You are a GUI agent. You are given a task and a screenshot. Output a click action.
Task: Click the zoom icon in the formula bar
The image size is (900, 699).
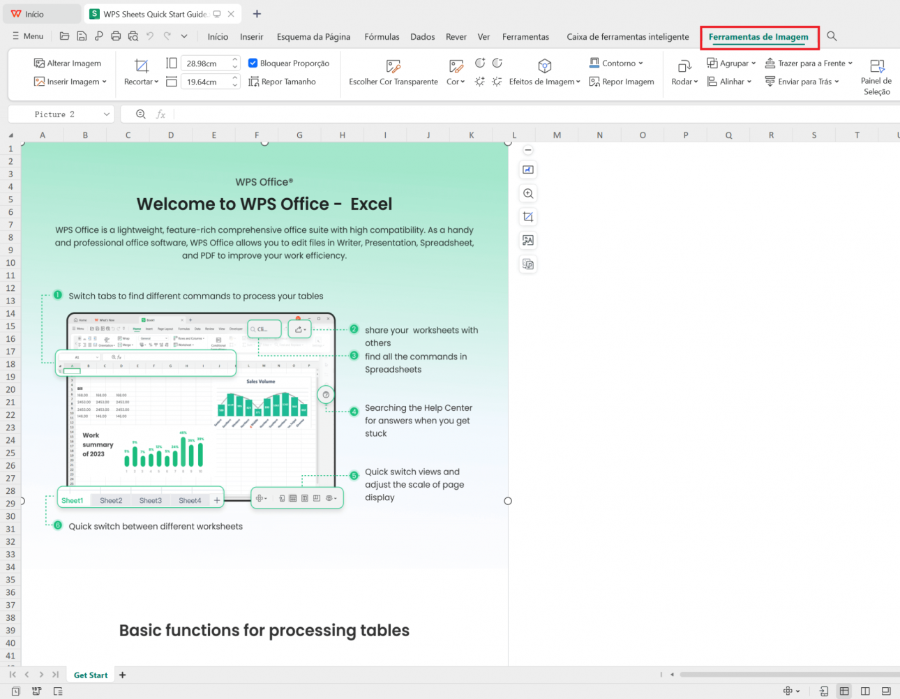[141, 114]
